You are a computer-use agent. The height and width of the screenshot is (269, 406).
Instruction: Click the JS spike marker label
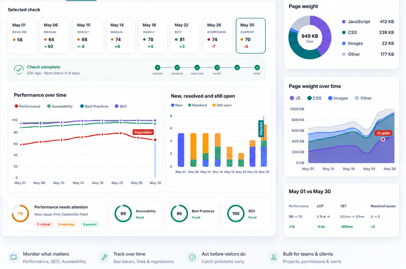point(383,133)
